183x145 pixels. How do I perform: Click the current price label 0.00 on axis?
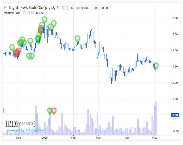[175, 115]
